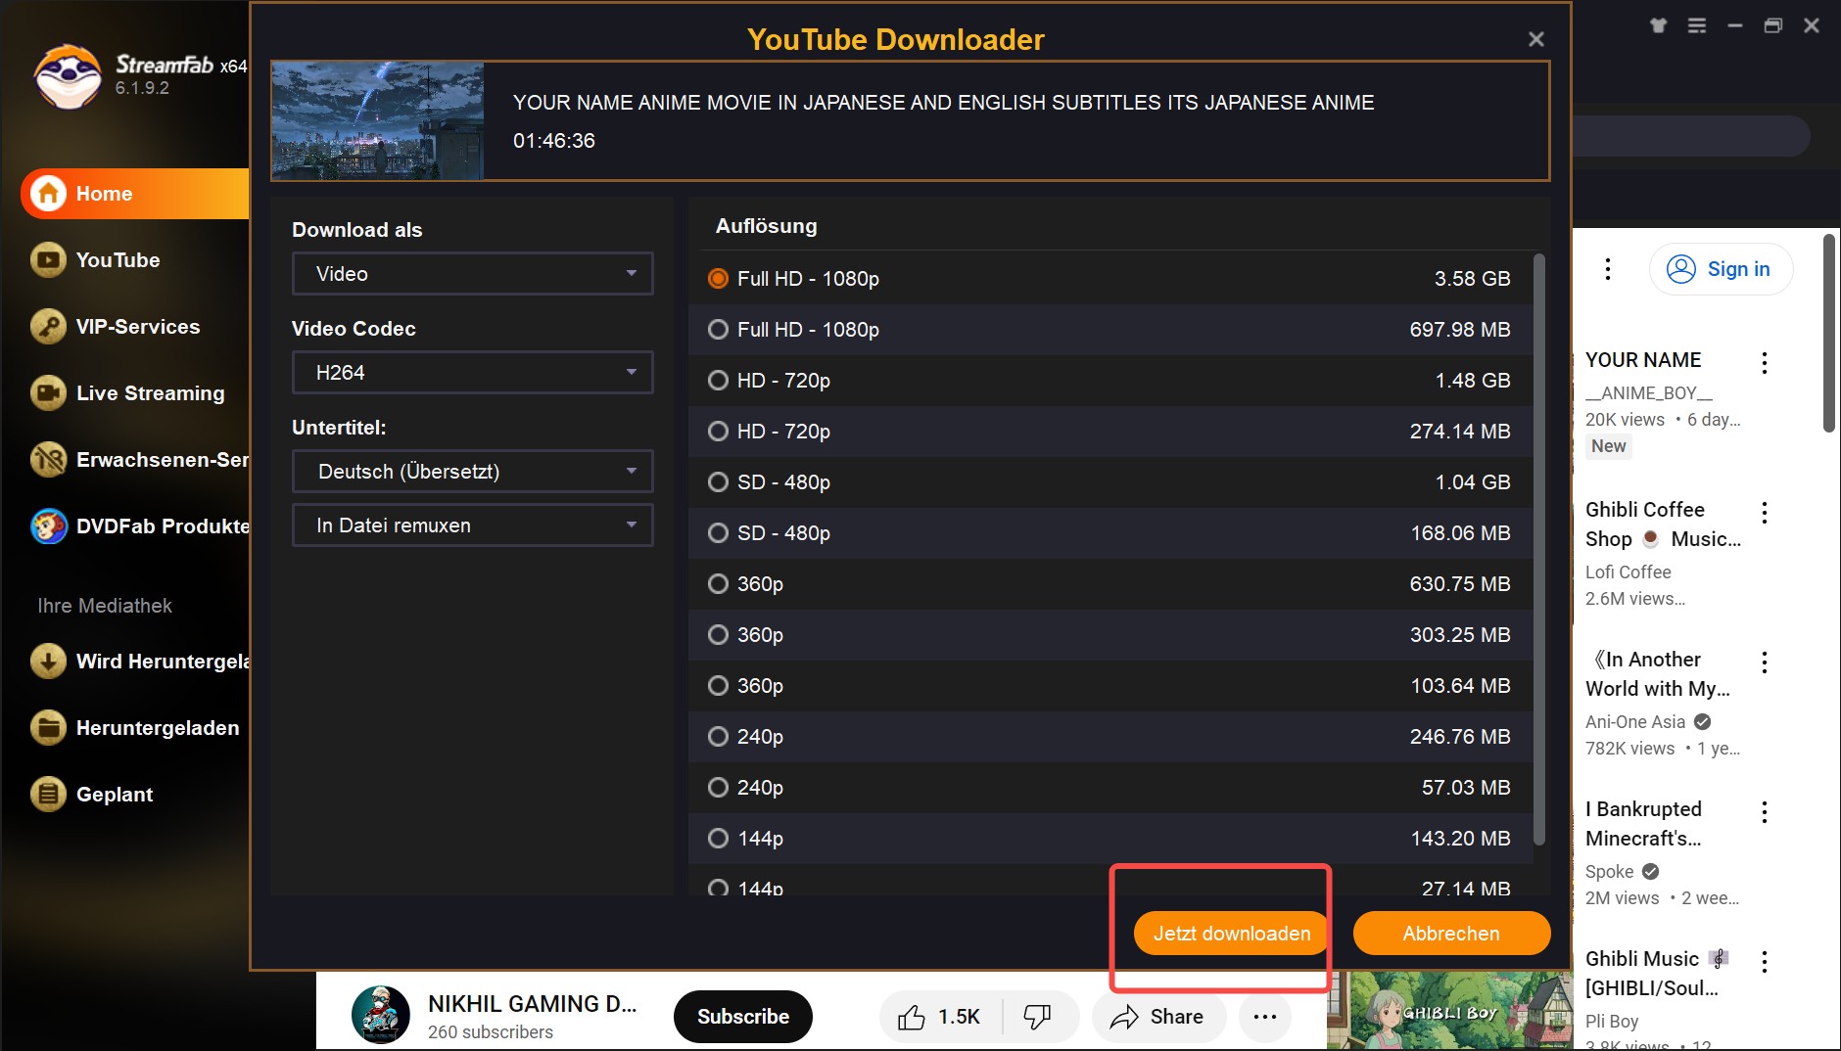1841x1051 pixels.
Task: Open the In Datei remuxen dropdown
Action: pyautogui.click(x=472, y=525)
